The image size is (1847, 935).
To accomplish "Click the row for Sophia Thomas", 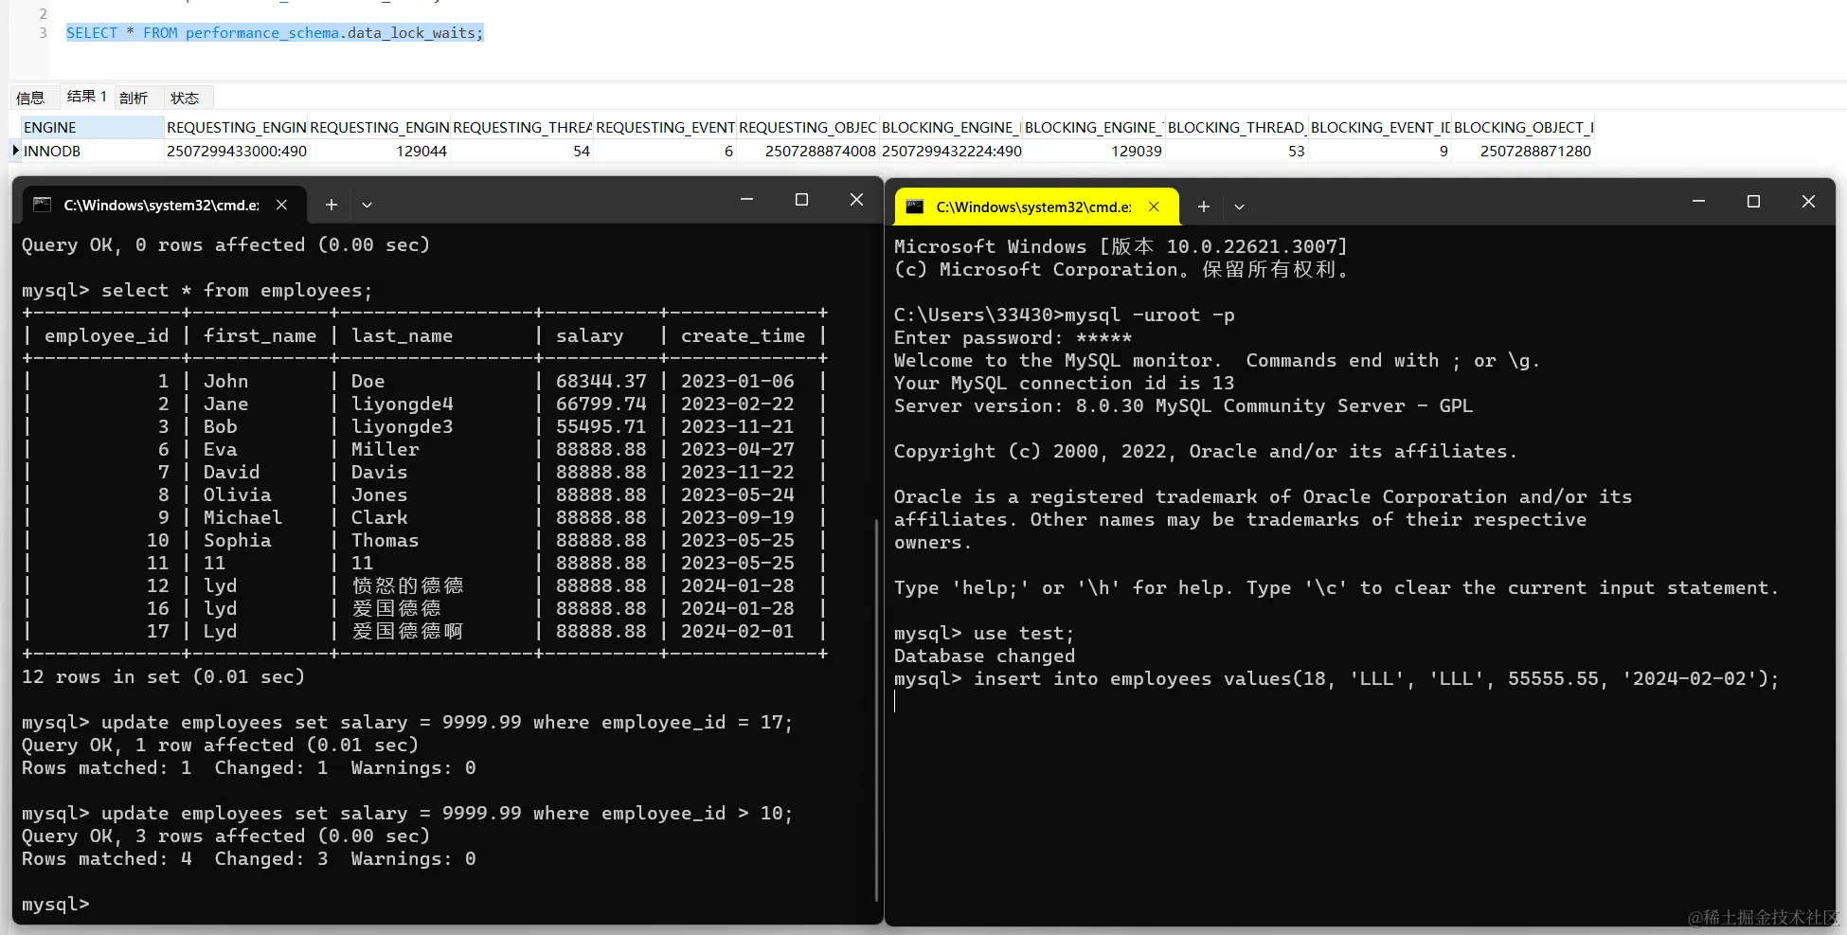I will click(x=425, y=540).
